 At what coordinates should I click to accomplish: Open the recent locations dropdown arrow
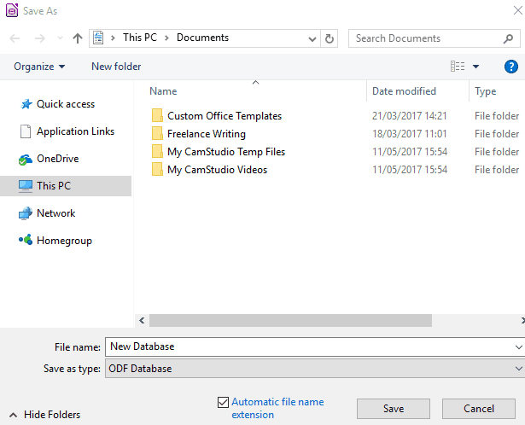coord(61,38)
